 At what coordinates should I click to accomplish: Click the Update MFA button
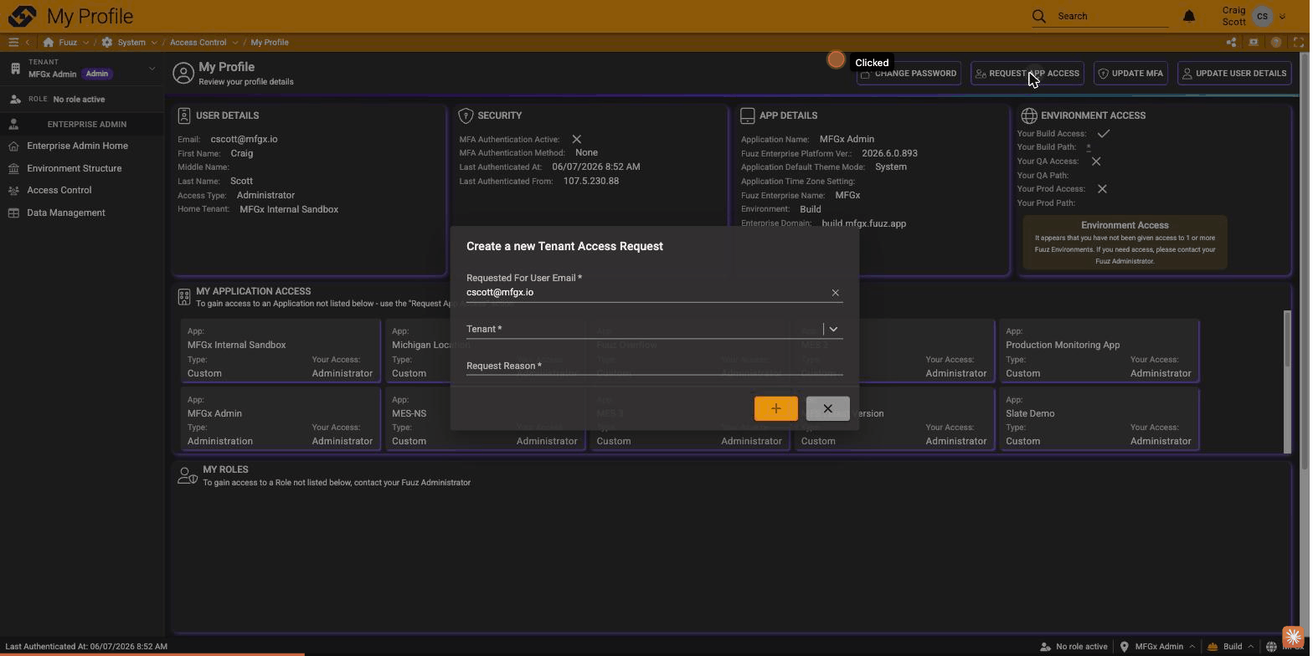(1130, 74)
